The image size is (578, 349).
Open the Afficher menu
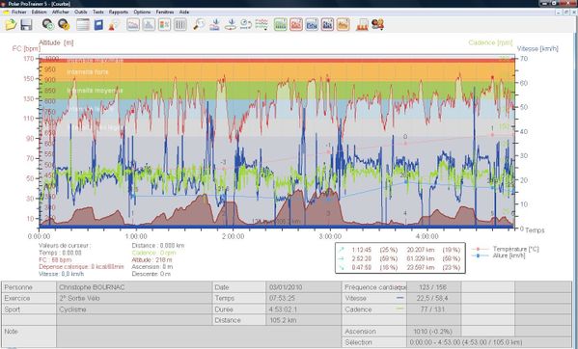point(61,13)
